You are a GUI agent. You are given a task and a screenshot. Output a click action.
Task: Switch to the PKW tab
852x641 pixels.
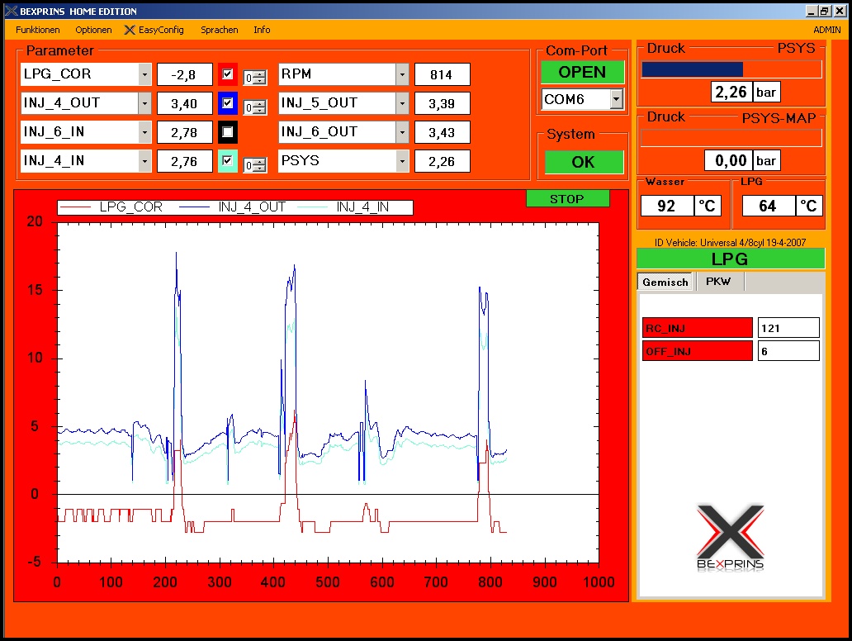[718, 282]
